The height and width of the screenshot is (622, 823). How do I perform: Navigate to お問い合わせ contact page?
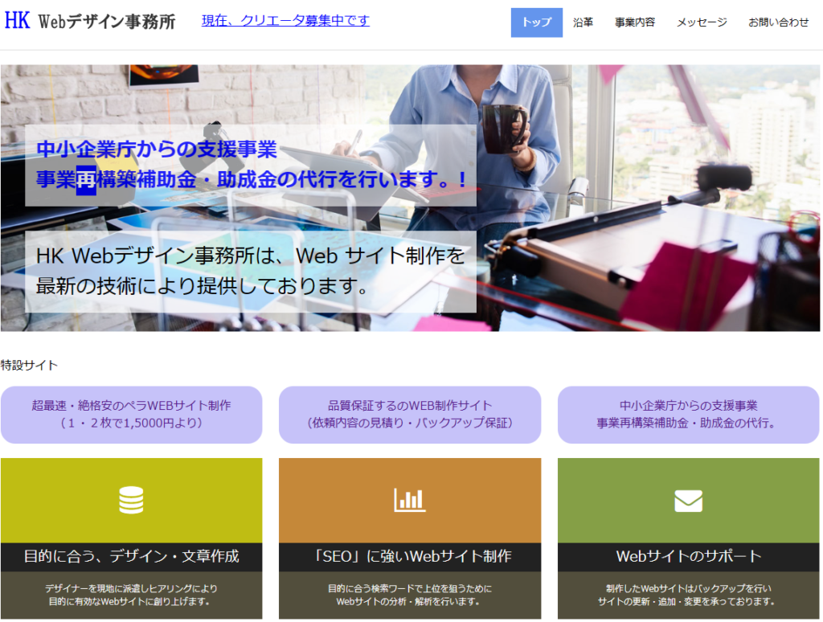tap(778, 23)
